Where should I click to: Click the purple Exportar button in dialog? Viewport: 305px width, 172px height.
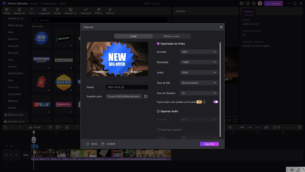tap(209, 144)
